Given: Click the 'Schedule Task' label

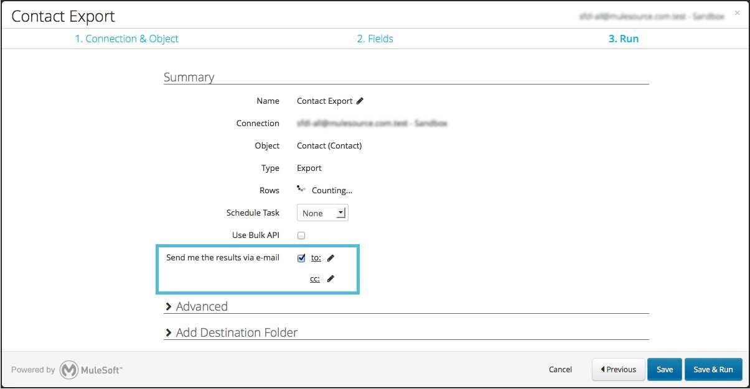Looking at the screenshot, I should pyautogui.click(x=253, y=213).
